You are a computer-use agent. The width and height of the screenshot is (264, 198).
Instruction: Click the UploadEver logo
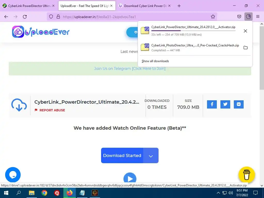[x=41, y=32]
